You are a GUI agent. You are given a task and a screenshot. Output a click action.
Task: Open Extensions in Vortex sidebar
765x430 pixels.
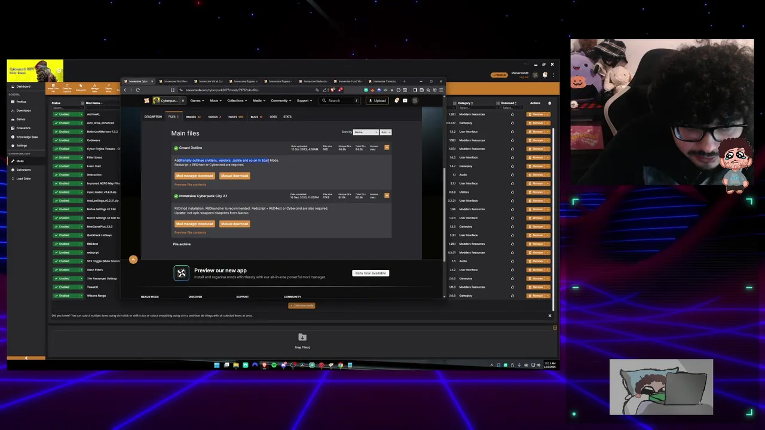[23, 128]
